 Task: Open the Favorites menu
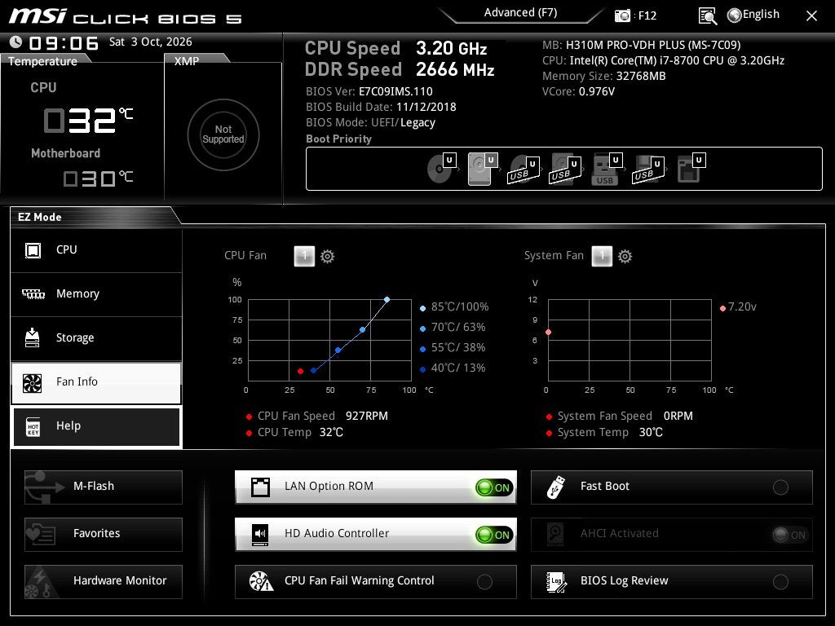104,535
